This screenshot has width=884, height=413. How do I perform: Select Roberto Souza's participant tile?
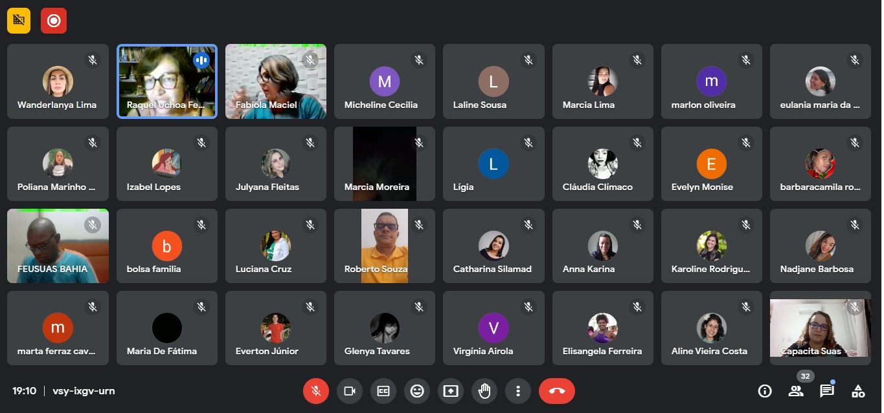click(385, 246)
